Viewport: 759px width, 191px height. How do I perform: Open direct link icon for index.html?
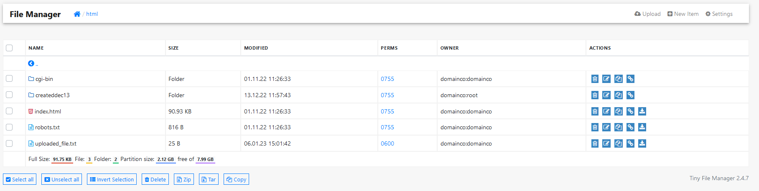point(630,111)
